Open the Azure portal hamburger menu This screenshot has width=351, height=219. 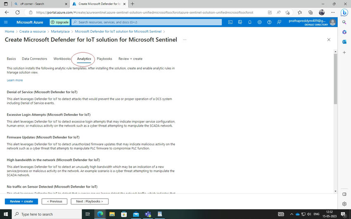(x=6, y=22)
